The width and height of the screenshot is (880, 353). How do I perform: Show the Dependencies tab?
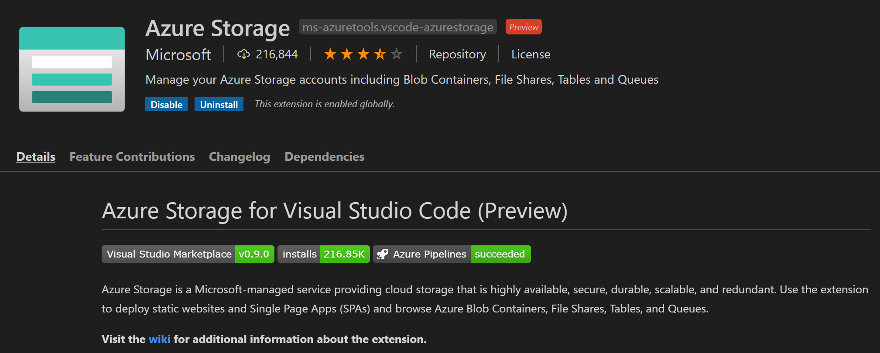point(324,156)
